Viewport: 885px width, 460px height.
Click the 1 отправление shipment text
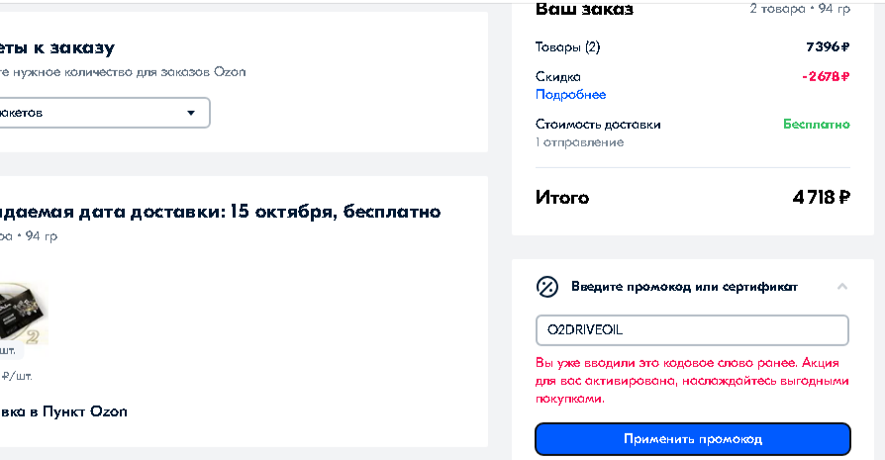(580, 142)
